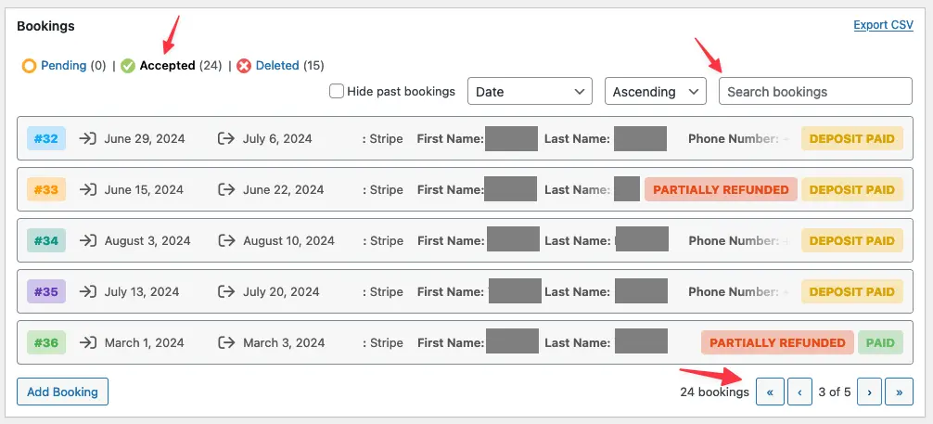
Task: Go to next bookings page
Action: (x=869, y=392)
